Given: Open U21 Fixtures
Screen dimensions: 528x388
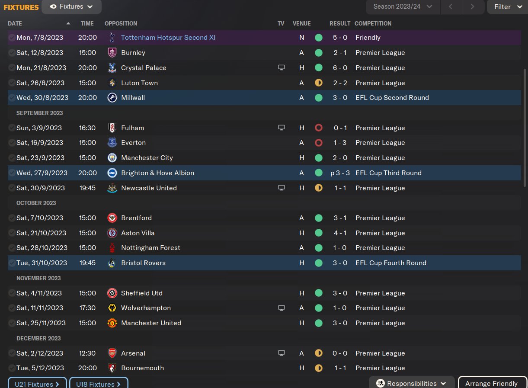Looking at the screenshot, I should click(x=37, y=384).
